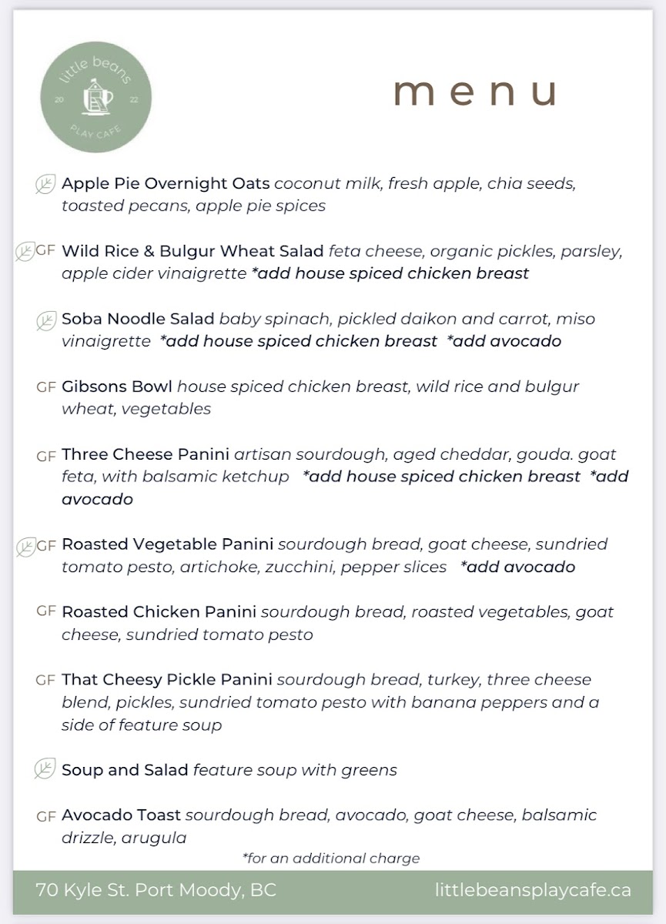Viewport: 666px width, 924px height.
Task: Click GF label beside Gibsons Bowl
Action: click(x=46, y=387)
